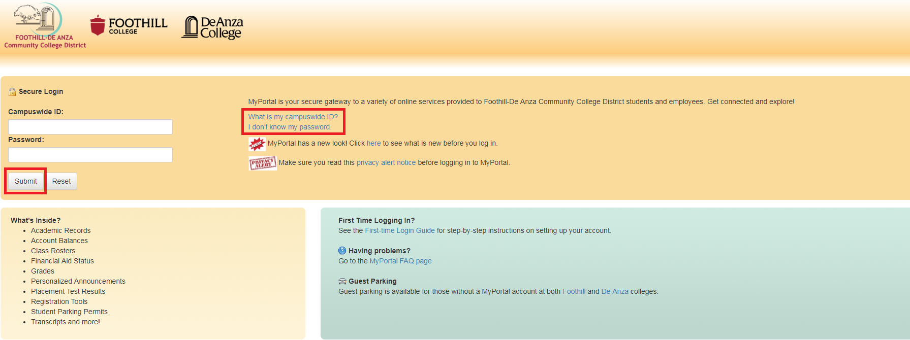Click 'here' link about MyPortal's new look

pyautogui.click(x=373, y=144)
